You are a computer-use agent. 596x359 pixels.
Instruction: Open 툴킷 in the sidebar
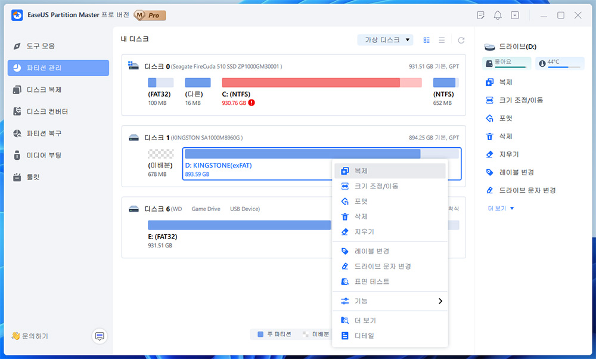pyautogui.click(x=58, y=177)
